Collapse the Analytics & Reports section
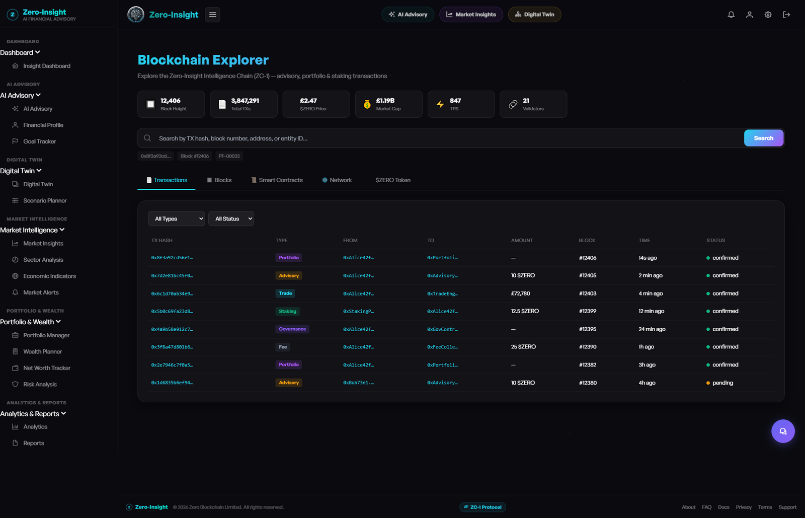This screenshot has height=518, width=805. pyautogui.click(x=33, y=414)
